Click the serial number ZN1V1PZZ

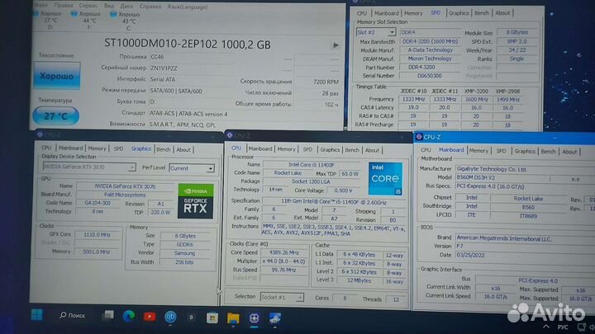164,68
